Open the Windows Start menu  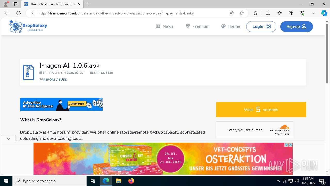[6, 181]
